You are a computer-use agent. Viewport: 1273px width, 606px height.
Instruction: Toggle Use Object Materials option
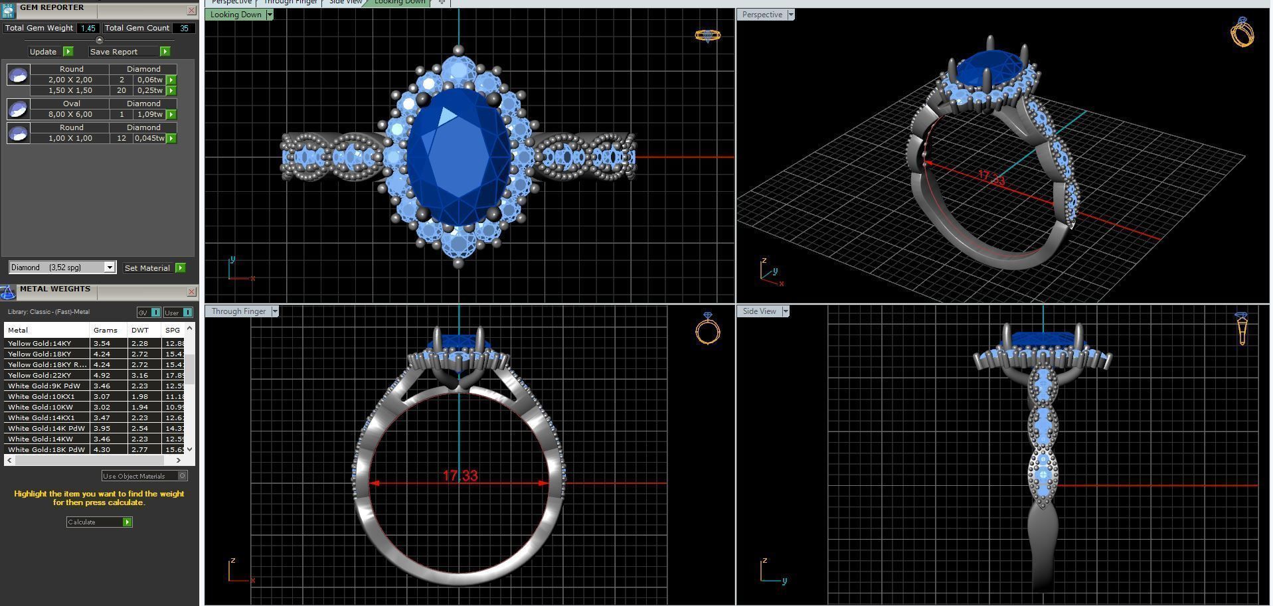144,476
